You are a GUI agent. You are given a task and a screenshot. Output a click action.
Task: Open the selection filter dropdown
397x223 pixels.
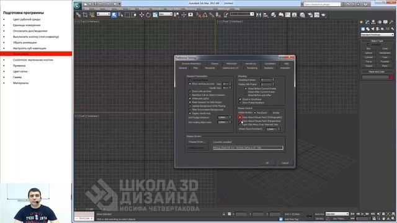(x=104, y=14)
